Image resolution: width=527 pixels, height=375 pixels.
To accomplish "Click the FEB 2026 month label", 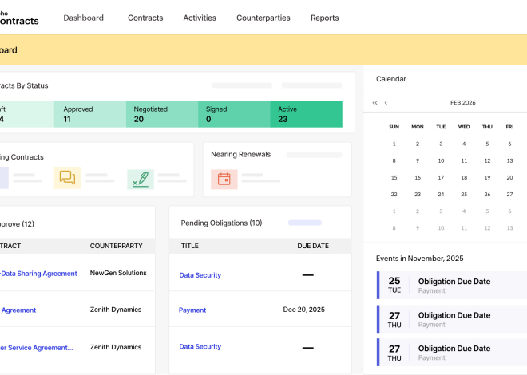I will pyautogui.click(x=463, y=103).
